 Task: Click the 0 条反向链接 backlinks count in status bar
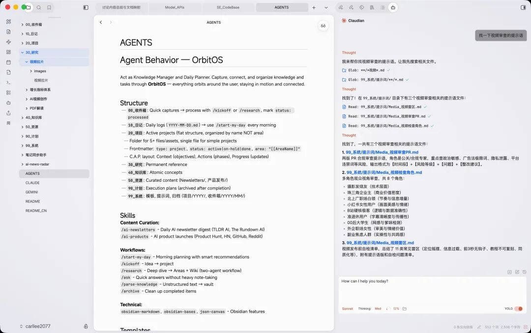tap(463, 327)
